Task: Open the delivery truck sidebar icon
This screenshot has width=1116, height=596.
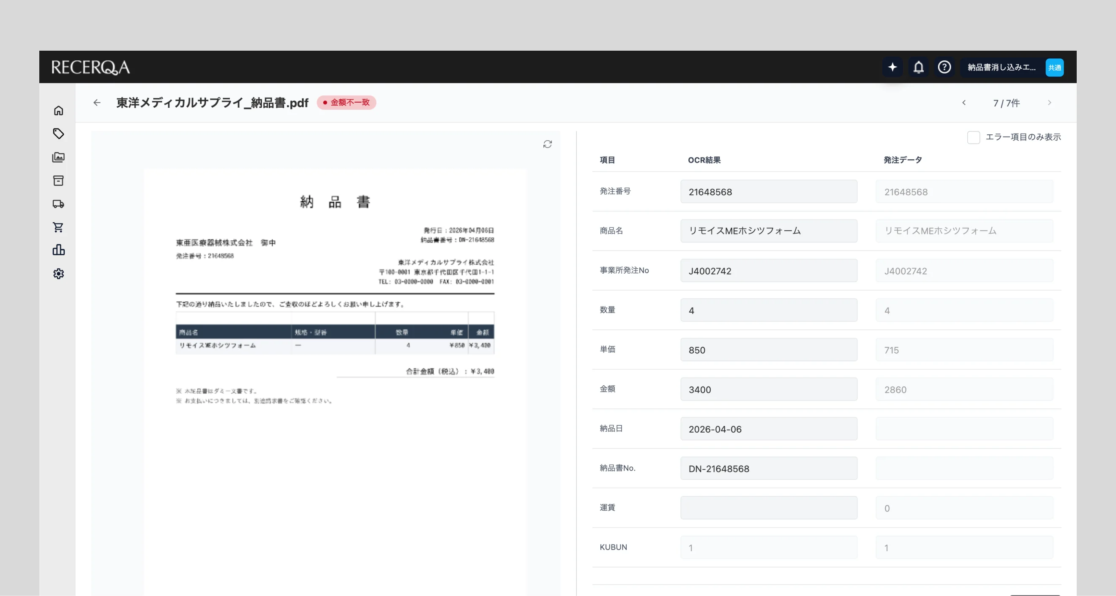Action: tap(58, 204)
